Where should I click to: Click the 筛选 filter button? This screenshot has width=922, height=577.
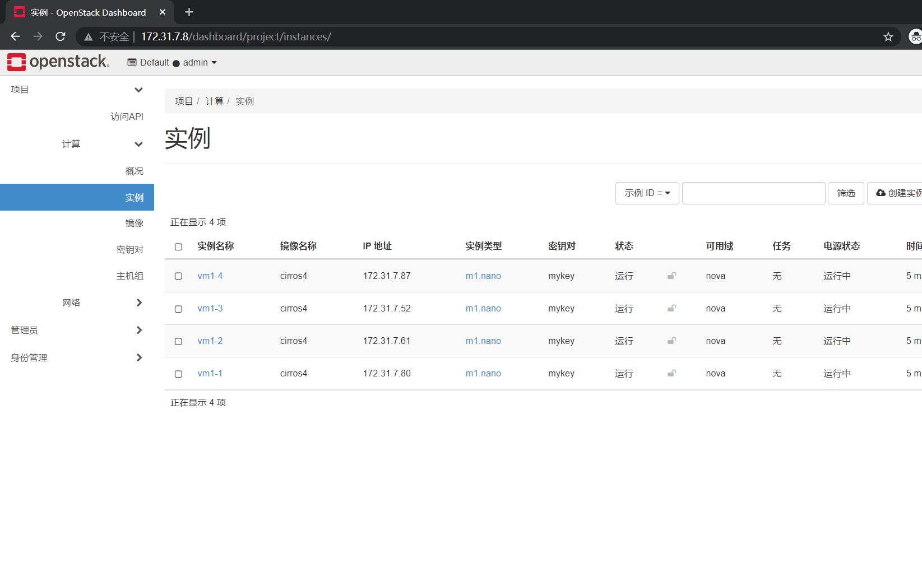pyautogui.click(x=846, y=193)
